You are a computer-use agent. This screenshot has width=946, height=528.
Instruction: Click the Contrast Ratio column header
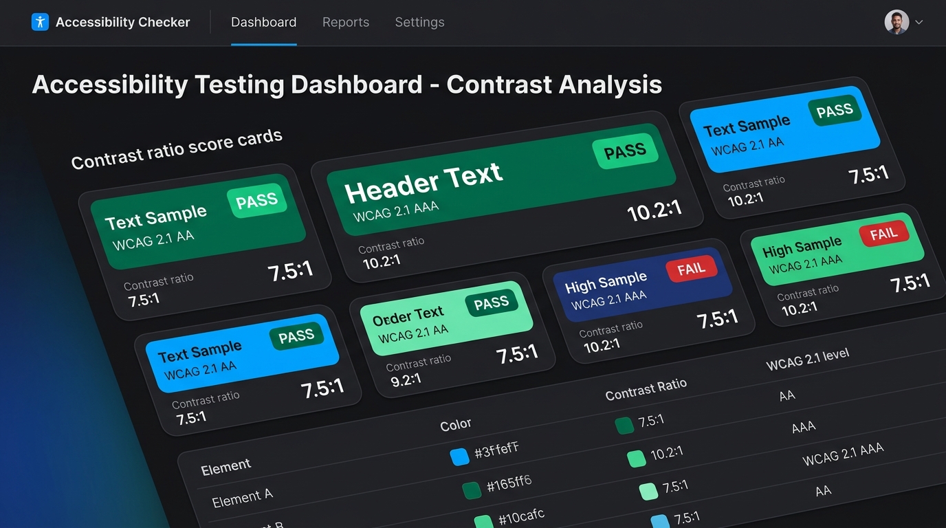(646, 388)
